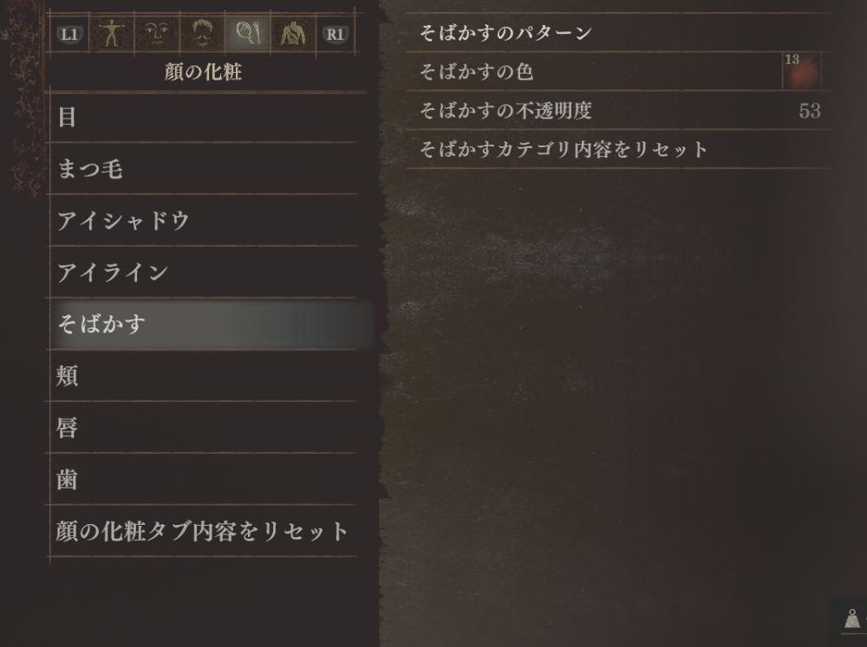This screenshot has height=647, width=867.
Task: Open the 目 (eyes) category
Action: 204,117
